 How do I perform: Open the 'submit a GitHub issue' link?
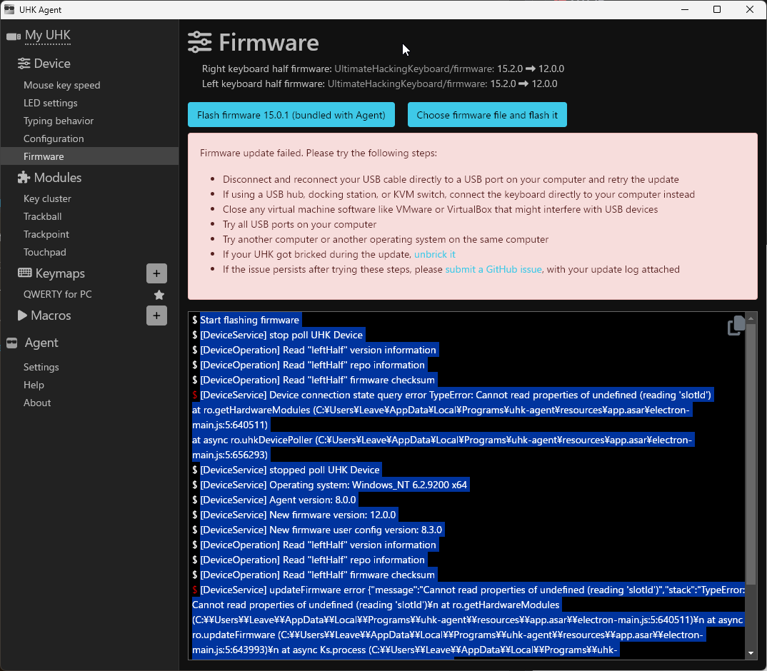point(493,270)
